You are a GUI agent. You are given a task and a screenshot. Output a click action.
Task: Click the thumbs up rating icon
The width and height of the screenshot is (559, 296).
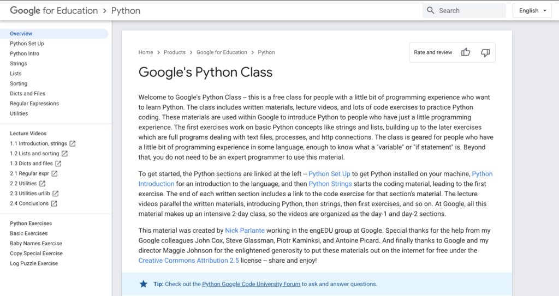coord(466,52)
